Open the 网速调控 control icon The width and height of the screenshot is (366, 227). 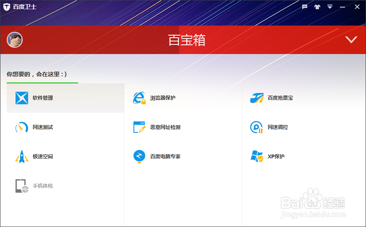(256, 127)
